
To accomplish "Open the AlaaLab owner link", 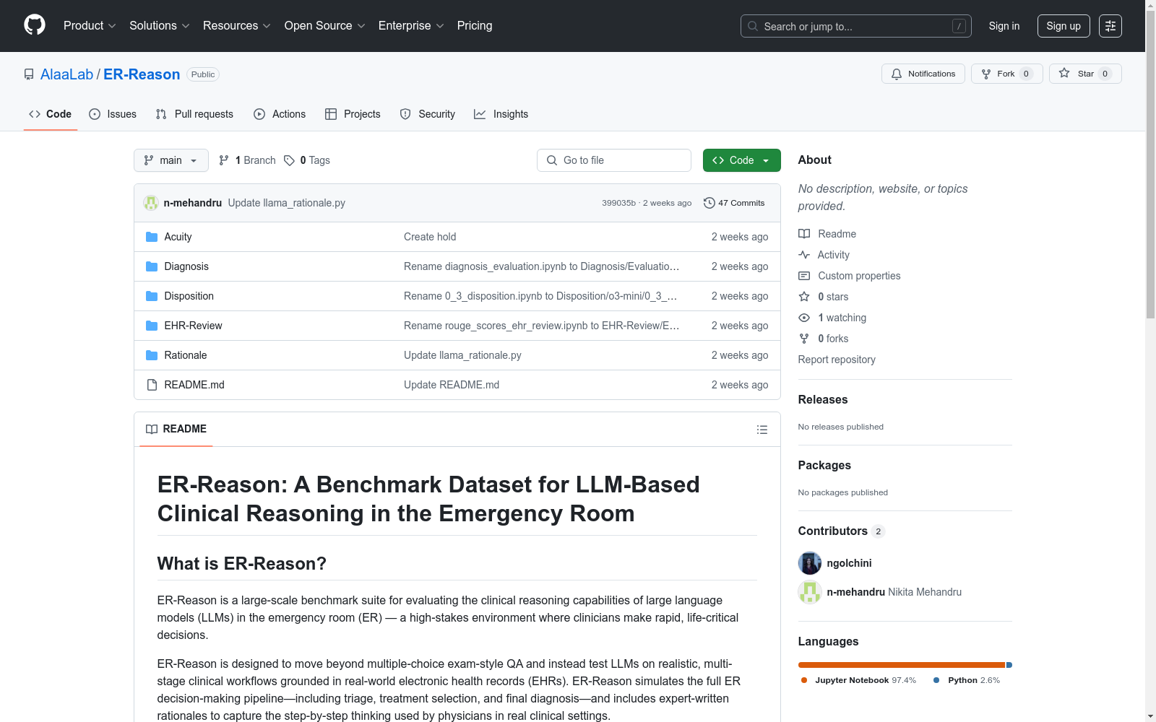I will tap(67, 74).
